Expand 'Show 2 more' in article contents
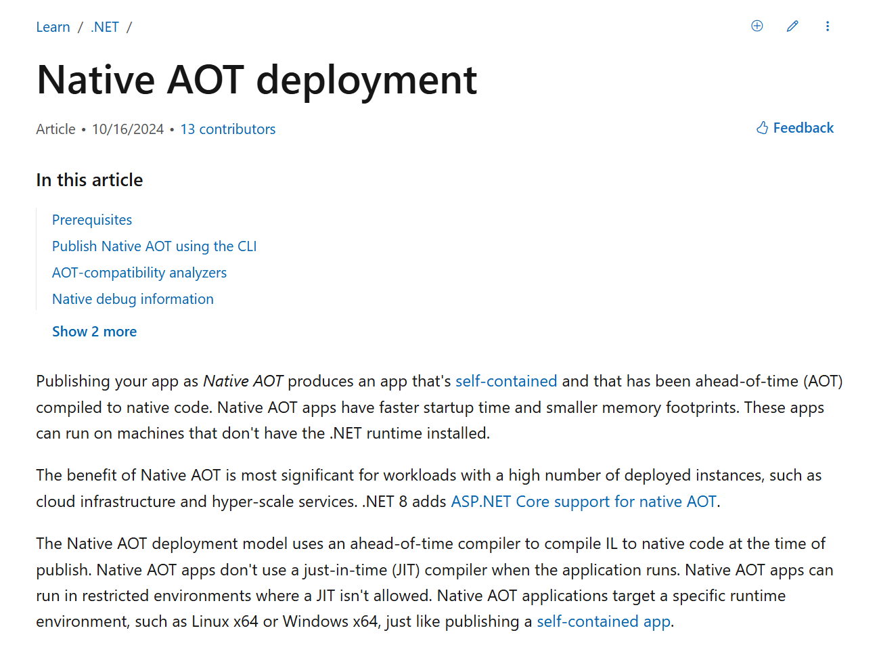 (x=94, y=331)
